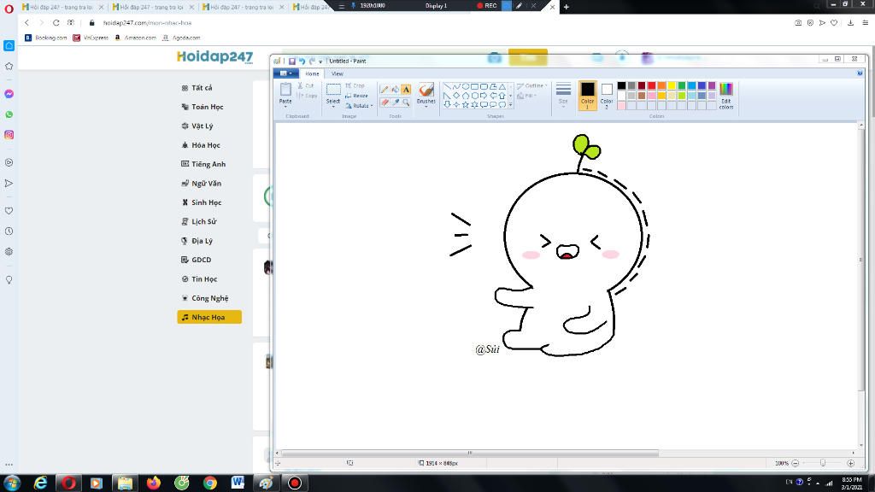Open the VnExpress bookmark
875x492 pixels.
pos(91,38)
